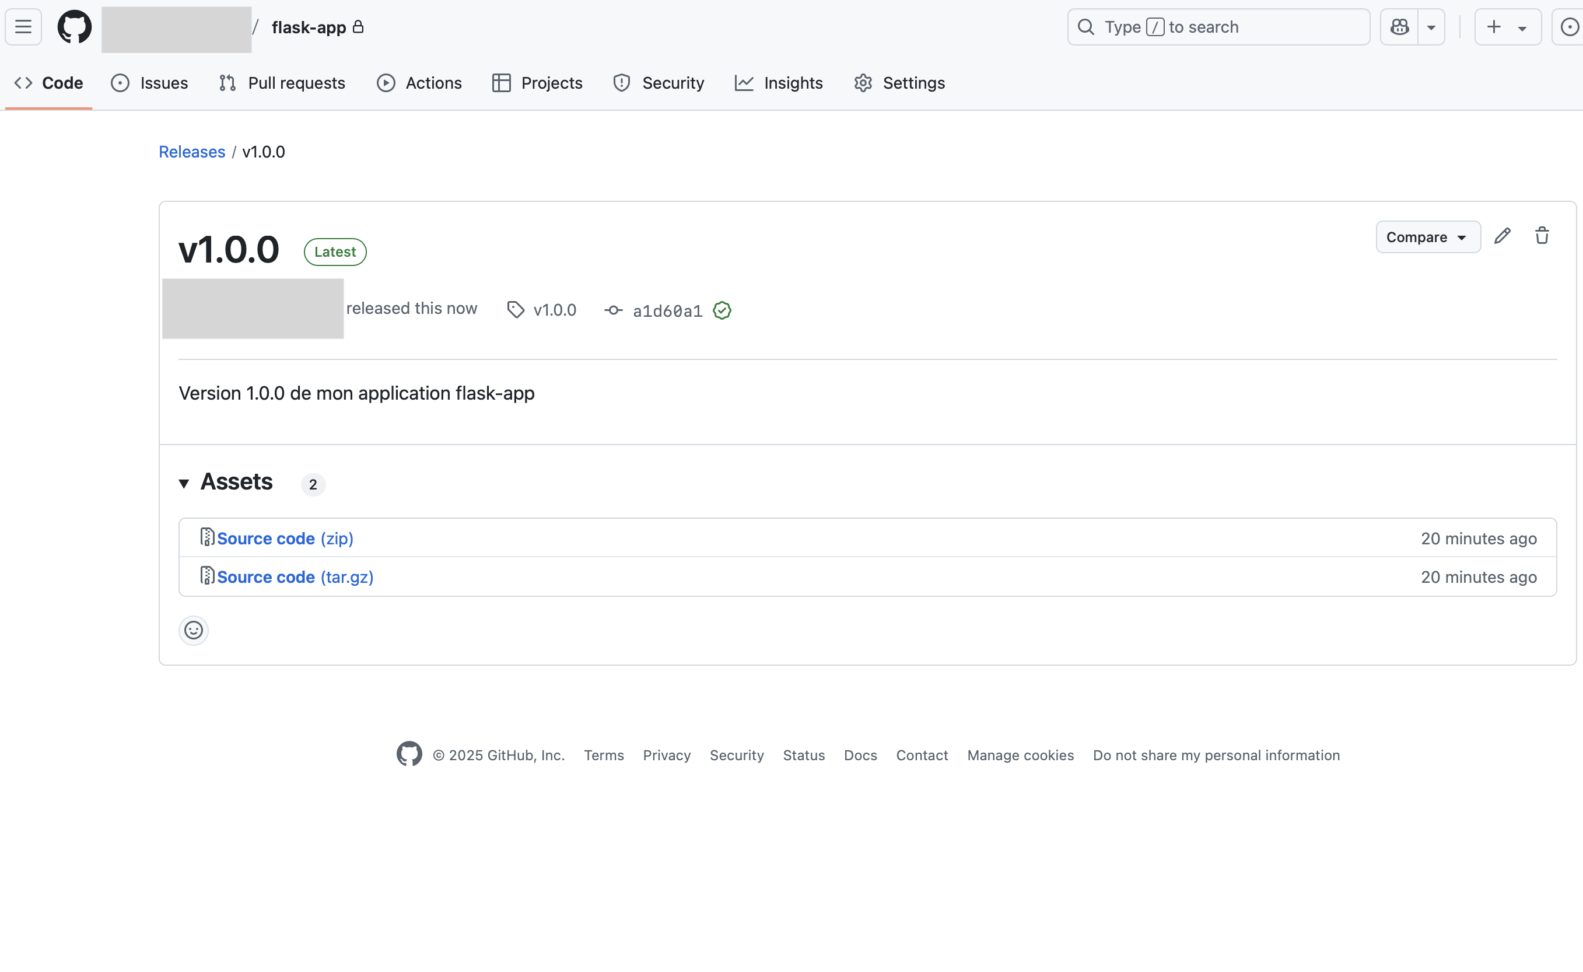The image size is (1583, 972).
Task: Expand the create new plus dropdown
Action: (1507, 27)
